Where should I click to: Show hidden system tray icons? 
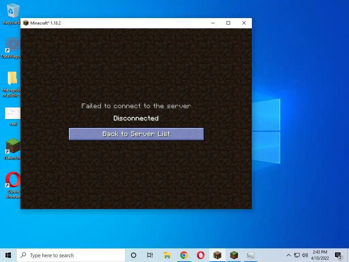pos(288,255)
